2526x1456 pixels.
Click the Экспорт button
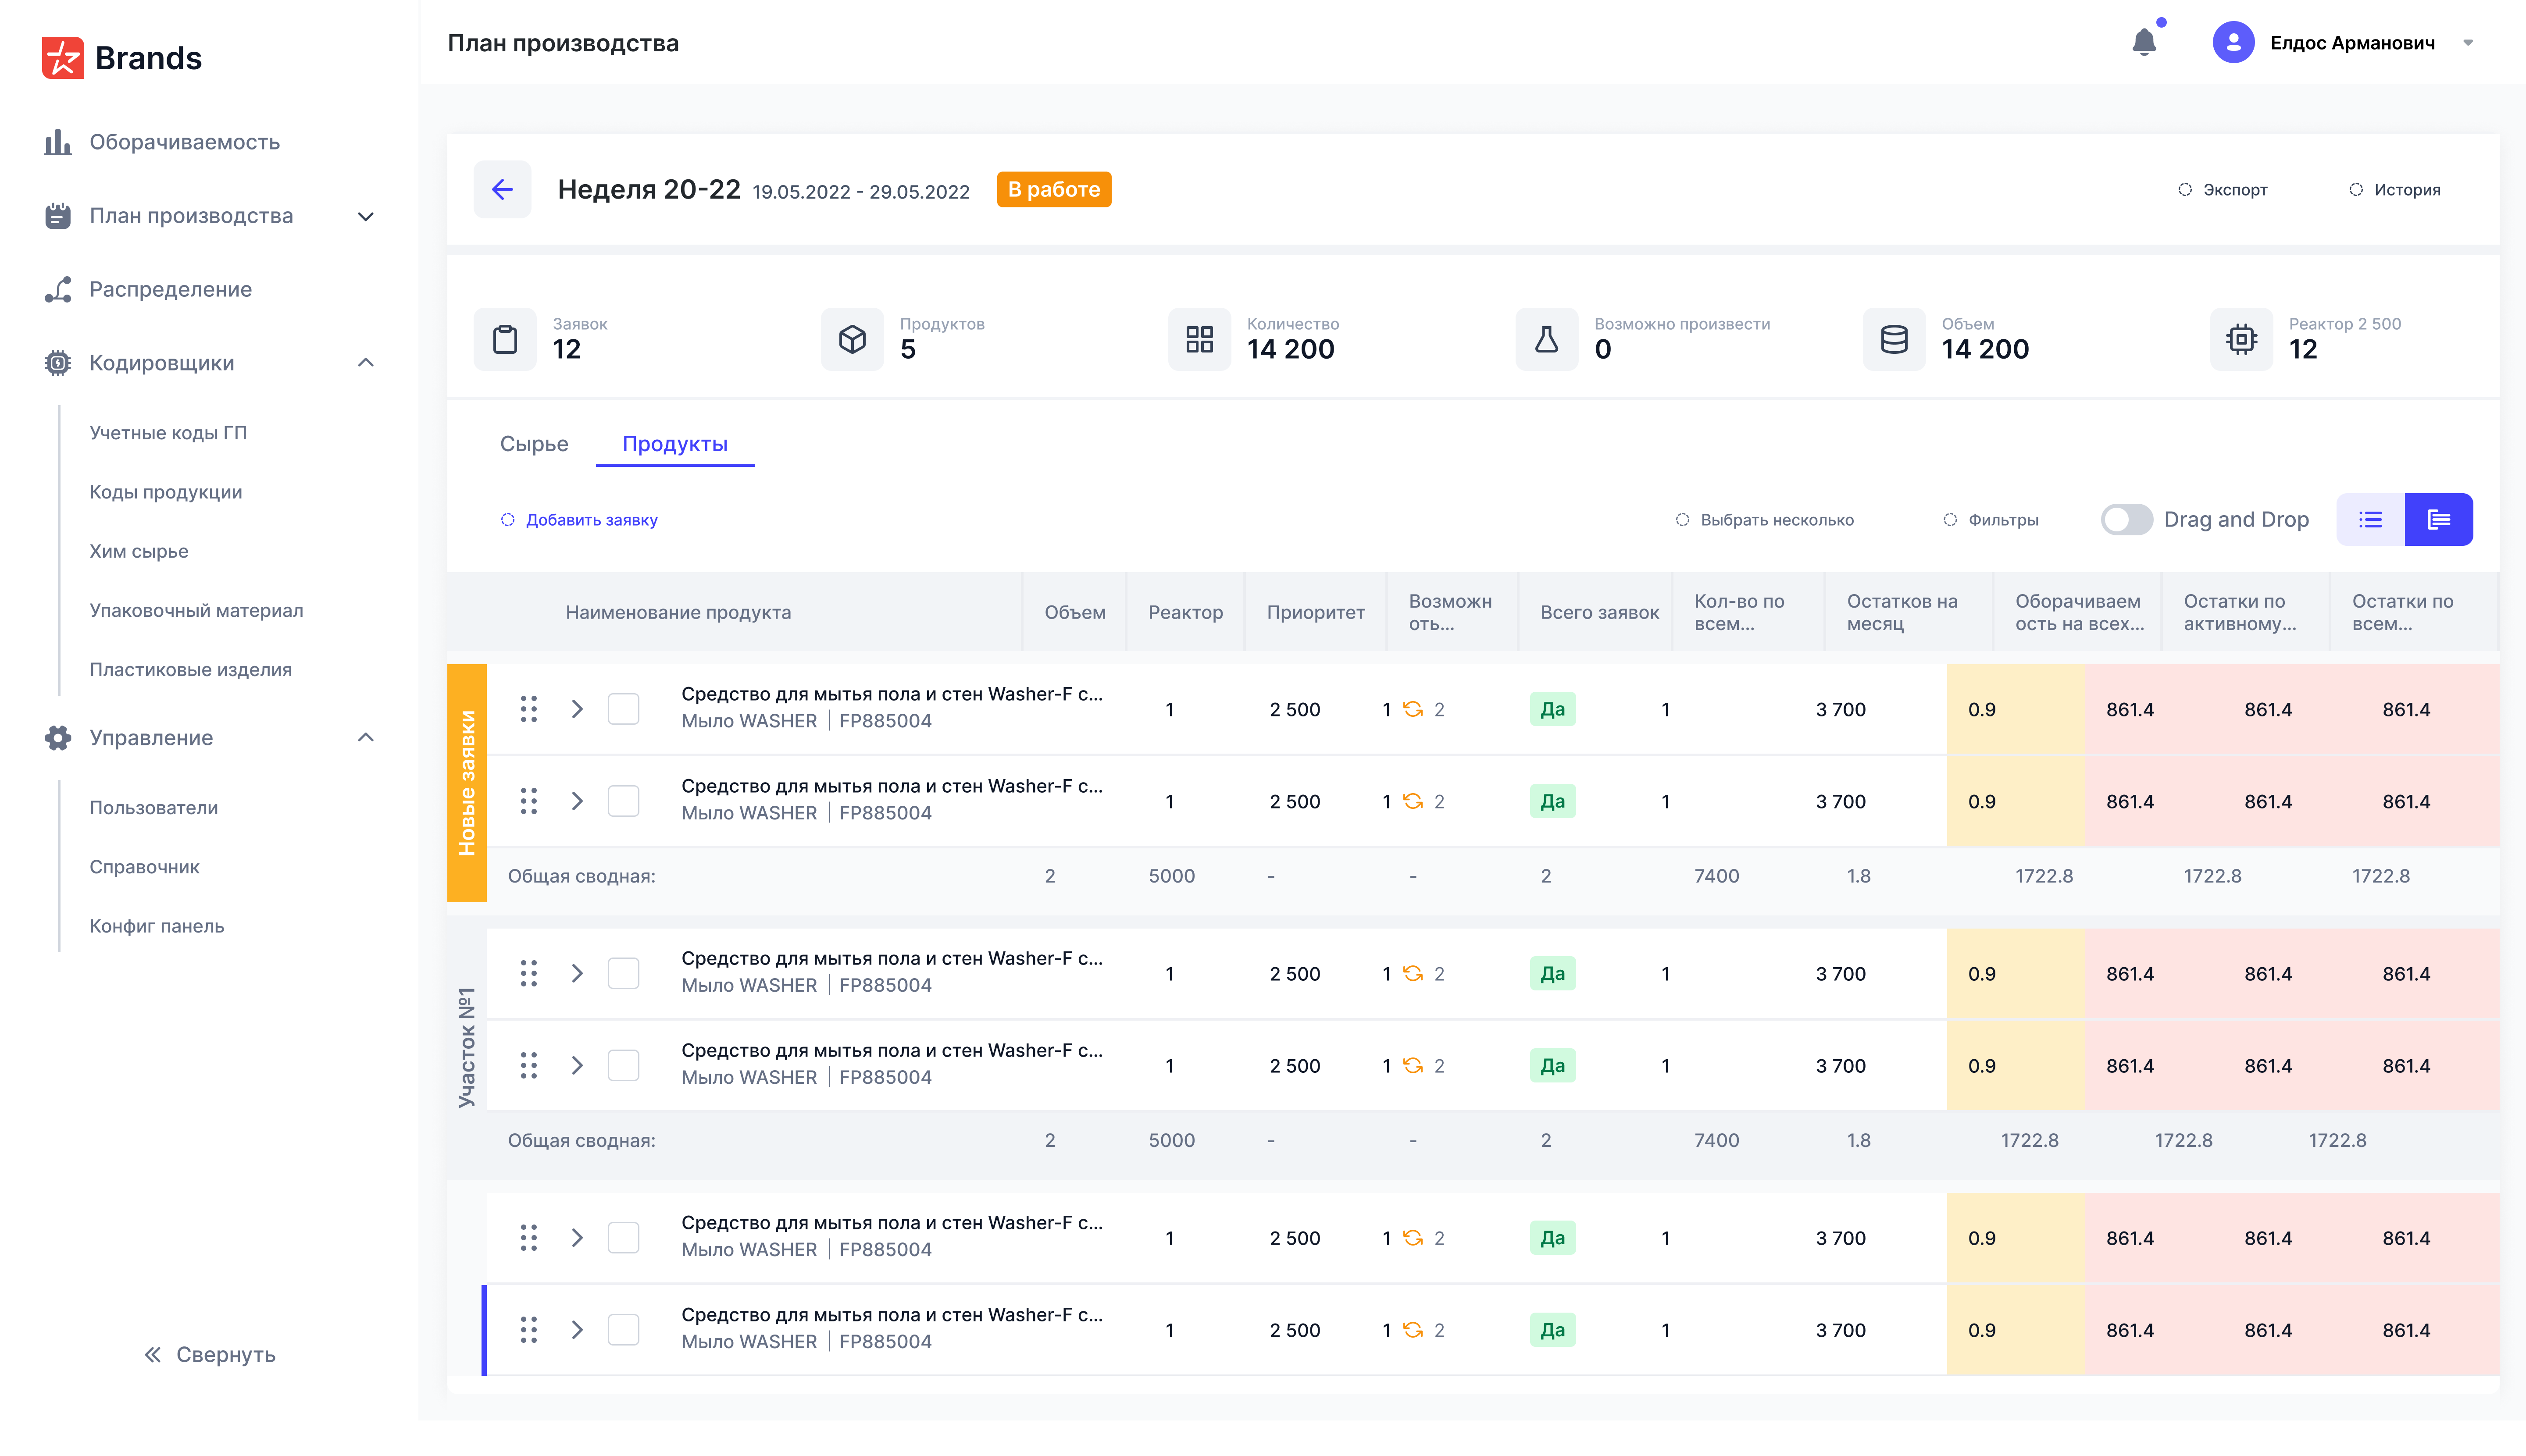point(2223,189)
